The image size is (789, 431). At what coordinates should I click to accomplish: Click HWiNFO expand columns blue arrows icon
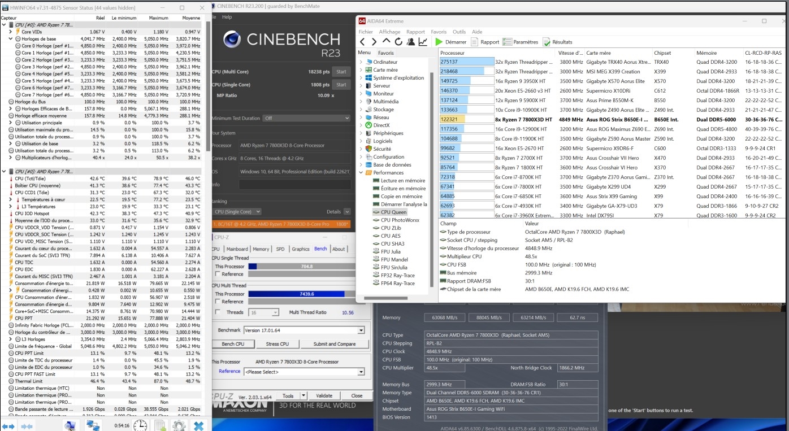(x=8, y=426)
